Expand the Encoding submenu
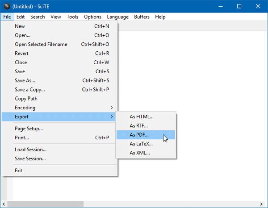Image resolution: width=268 pixels, height=208 pixels. coord(59,108)
